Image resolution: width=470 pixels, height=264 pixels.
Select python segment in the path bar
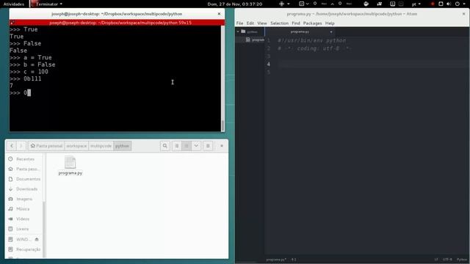click(123, 146)
